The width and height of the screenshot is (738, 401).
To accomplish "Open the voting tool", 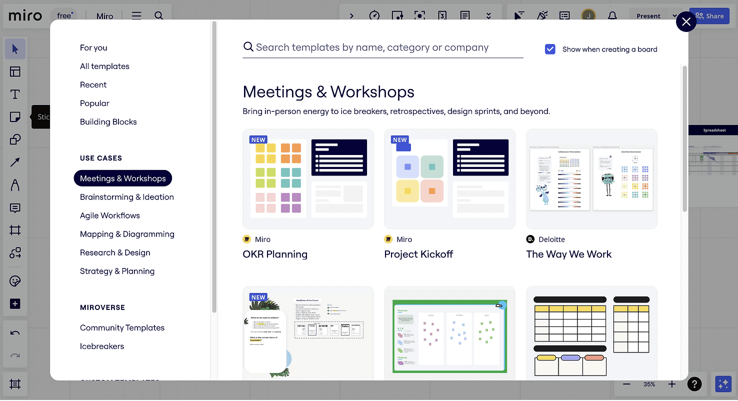I will (x=397, y=16).
